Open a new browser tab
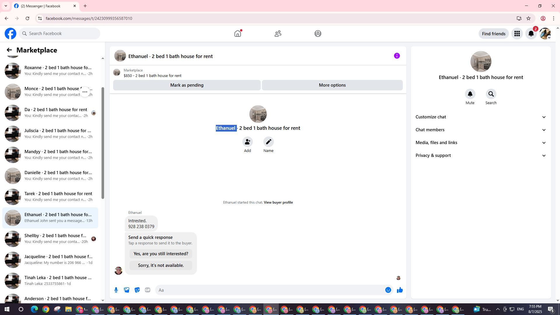The height and width of the screenshot is (315, 560). pyautogui.click(x=85, y=6)
